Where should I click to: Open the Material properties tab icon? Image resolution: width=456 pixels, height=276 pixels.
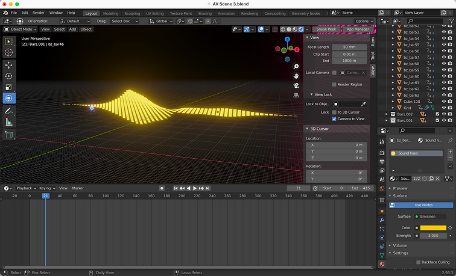tap(382, 264)
